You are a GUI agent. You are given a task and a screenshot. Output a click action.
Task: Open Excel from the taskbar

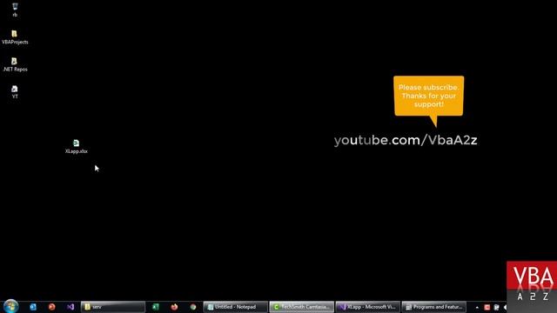point(156,307)
